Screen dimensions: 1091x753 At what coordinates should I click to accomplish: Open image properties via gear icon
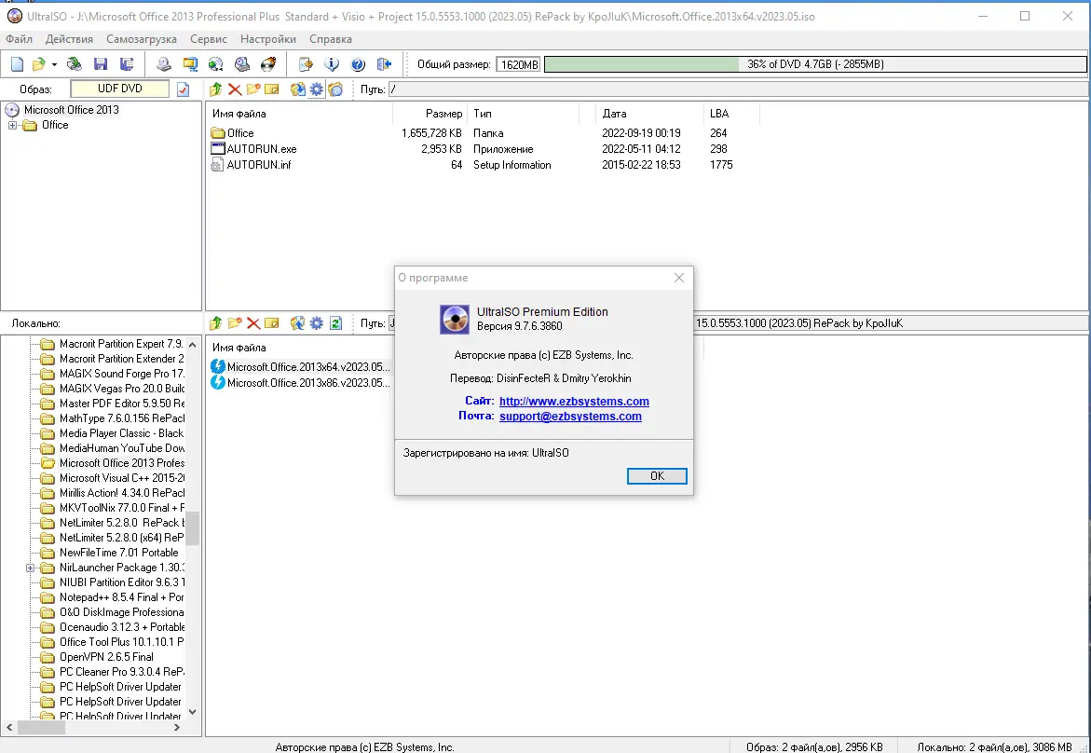pyautogui.click(x=315, y=89)
